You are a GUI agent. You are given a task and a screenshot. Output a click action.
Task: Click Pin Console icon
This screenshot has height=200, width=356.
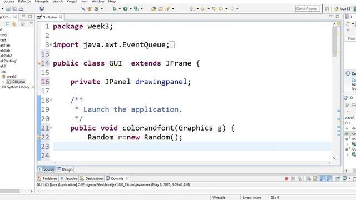338,178
